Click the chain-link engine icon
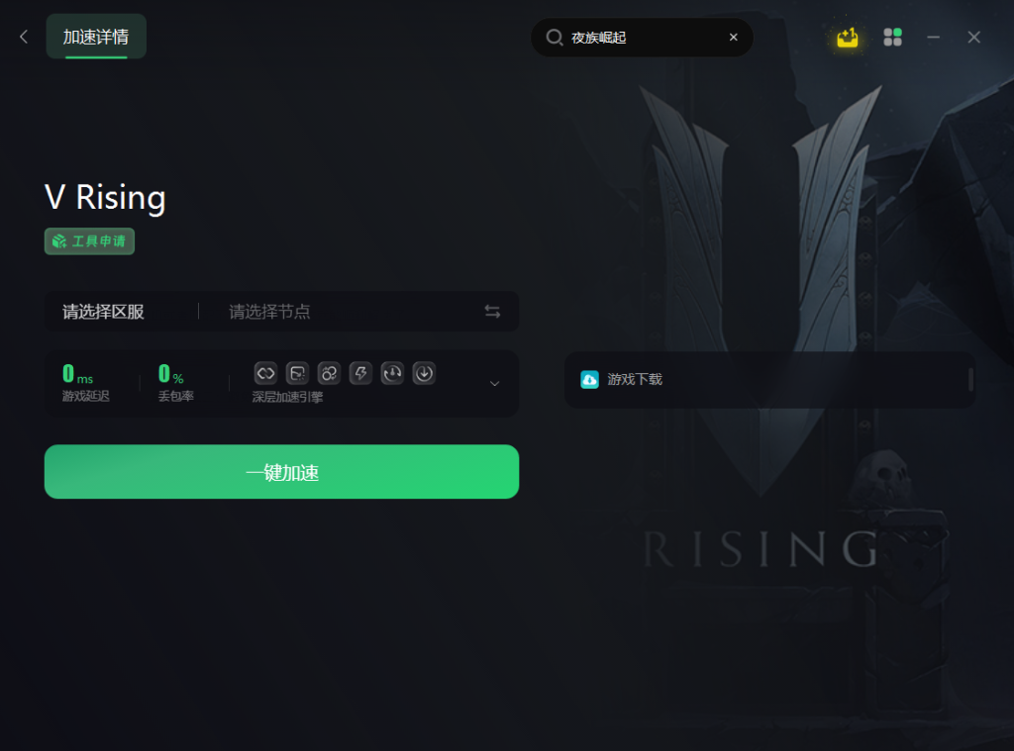 click(x=265, y=373)
